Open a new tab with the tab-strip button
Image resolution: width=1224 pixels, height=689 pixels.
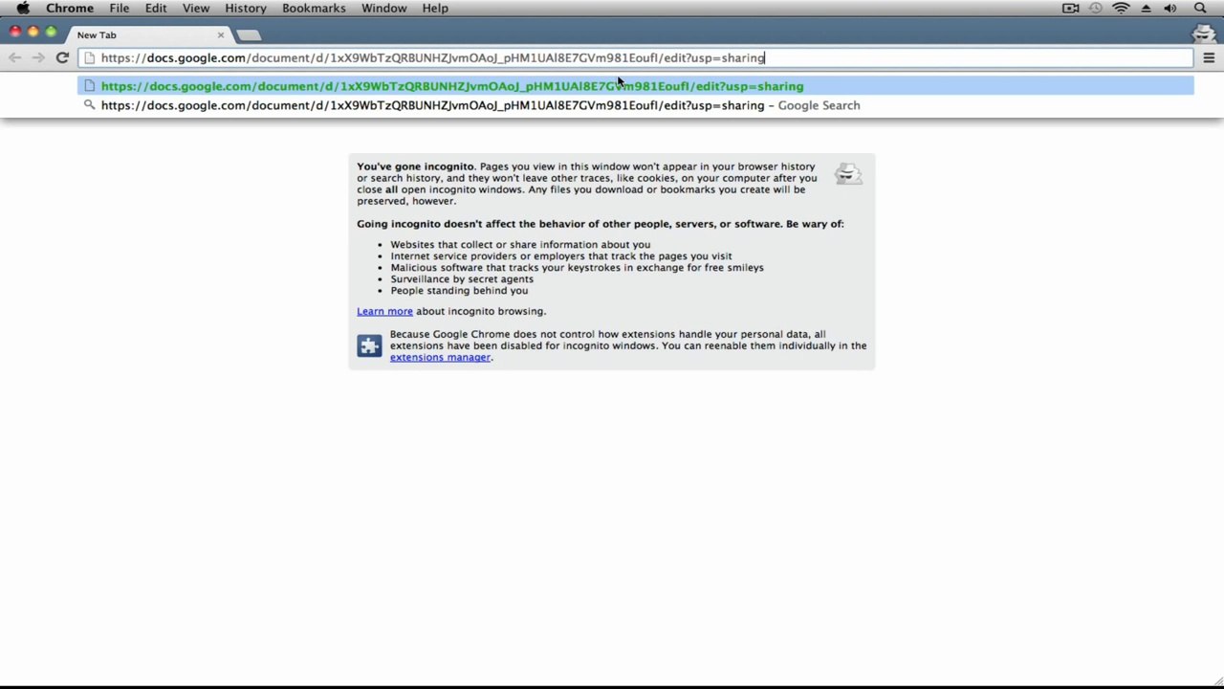[x=248, y=35]
